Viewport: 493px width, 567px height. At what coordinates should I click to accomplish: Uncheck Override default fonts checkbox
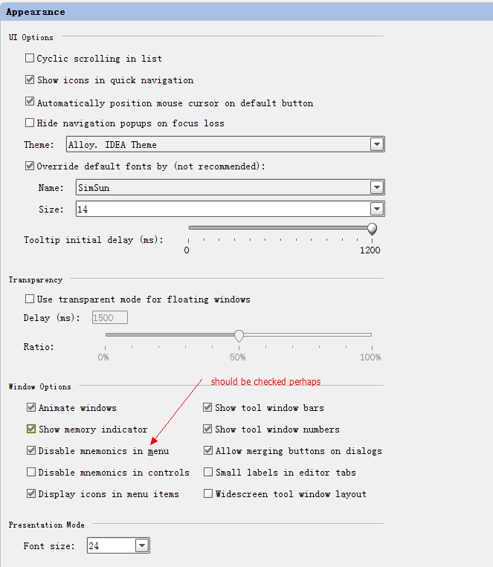tap(30, 166)
